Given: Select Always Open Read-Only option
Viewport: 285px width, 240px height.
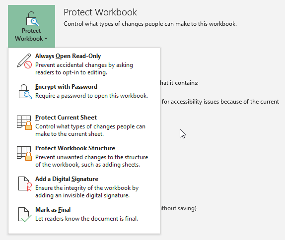Looking at the screenshot, I should coord(84,64).
